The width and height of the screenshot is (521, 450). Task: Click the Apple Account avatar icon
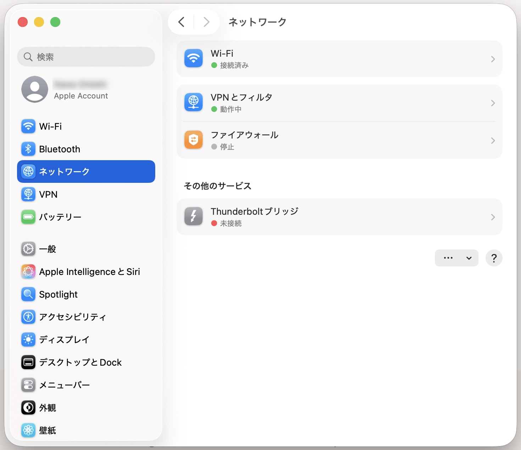[35, 89]
